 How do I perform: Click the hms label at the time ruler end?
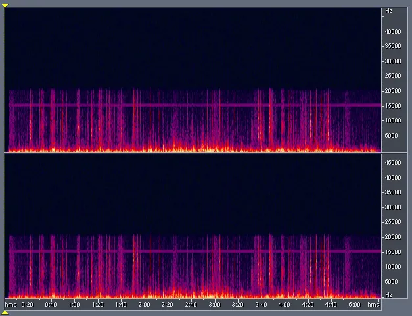click(373, 305)
